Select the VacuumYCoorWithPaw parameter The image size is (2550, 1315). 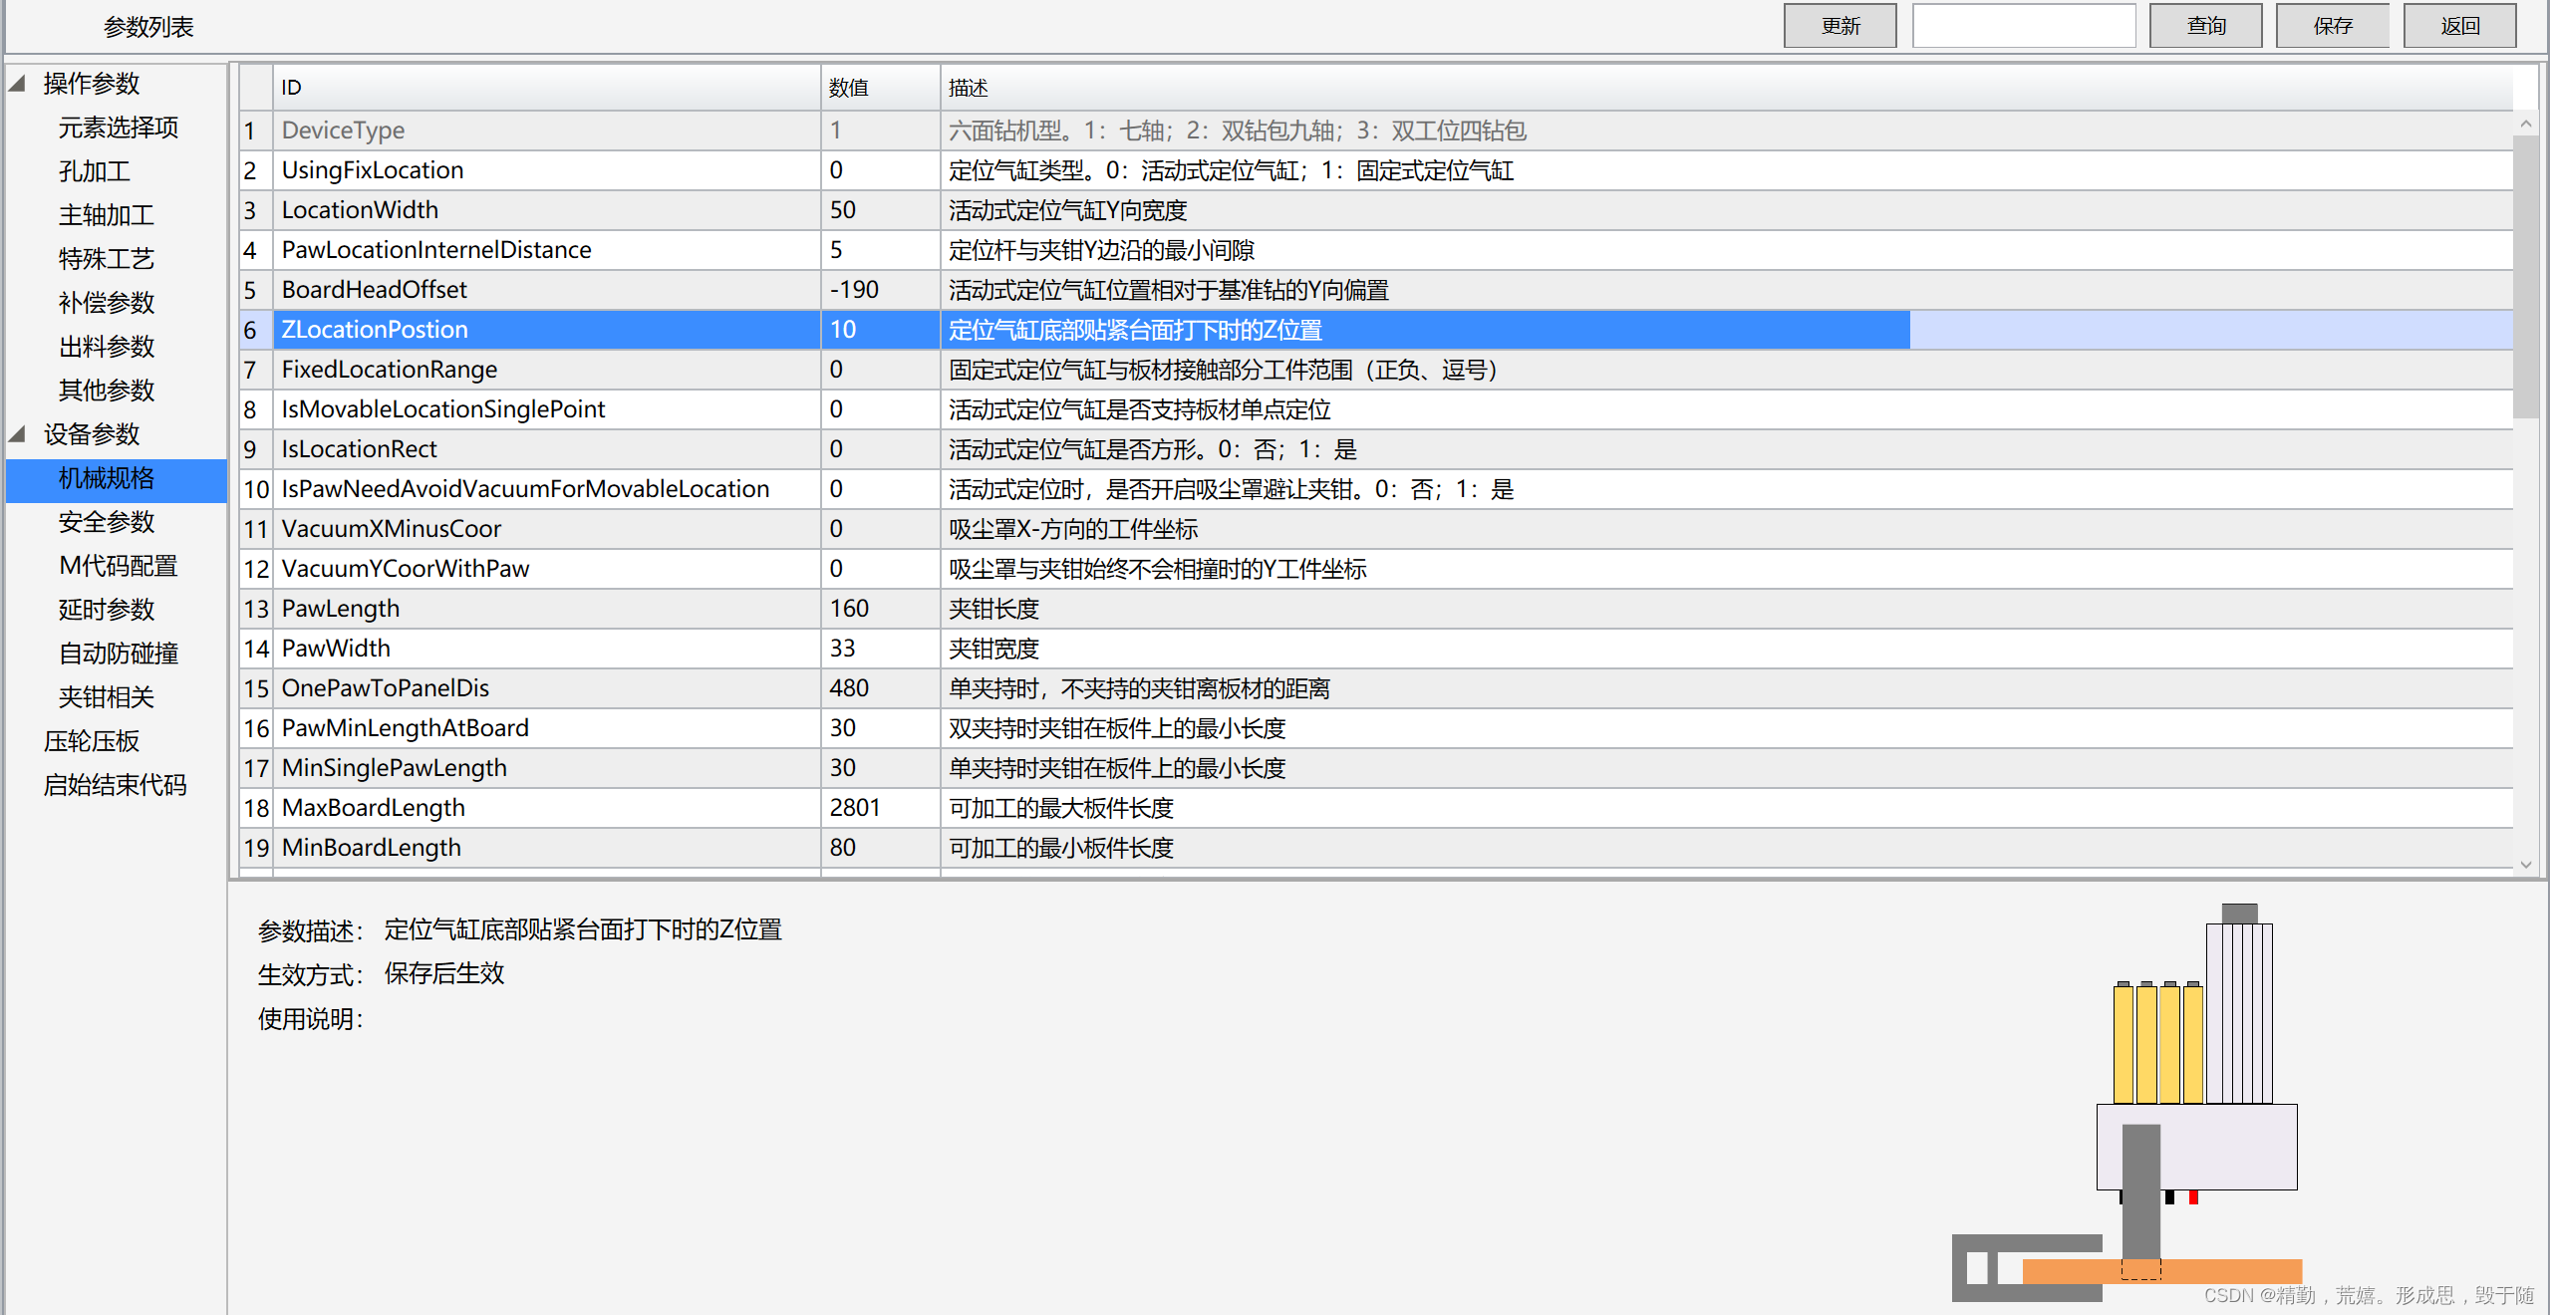point(546,569)
